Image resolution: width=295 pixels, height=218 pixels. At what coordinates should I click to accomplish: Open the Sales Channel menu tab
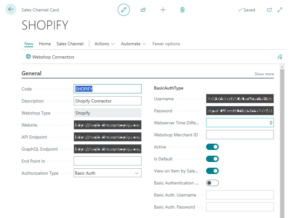point(70,44)
